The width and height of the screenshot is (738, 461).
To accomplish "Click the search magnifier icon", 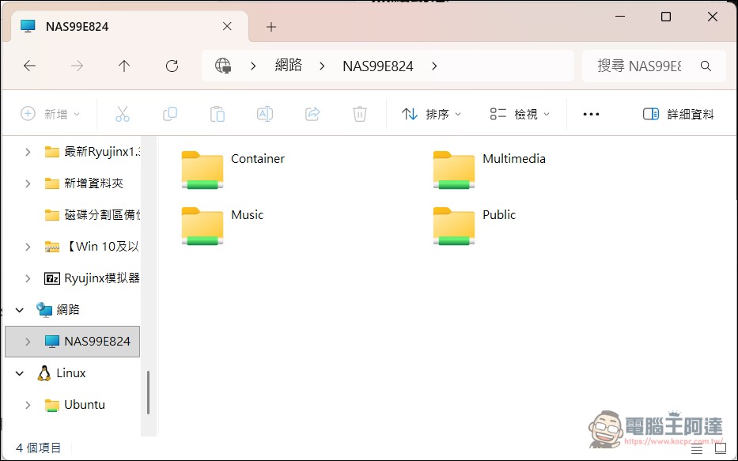I will [706, 66].
